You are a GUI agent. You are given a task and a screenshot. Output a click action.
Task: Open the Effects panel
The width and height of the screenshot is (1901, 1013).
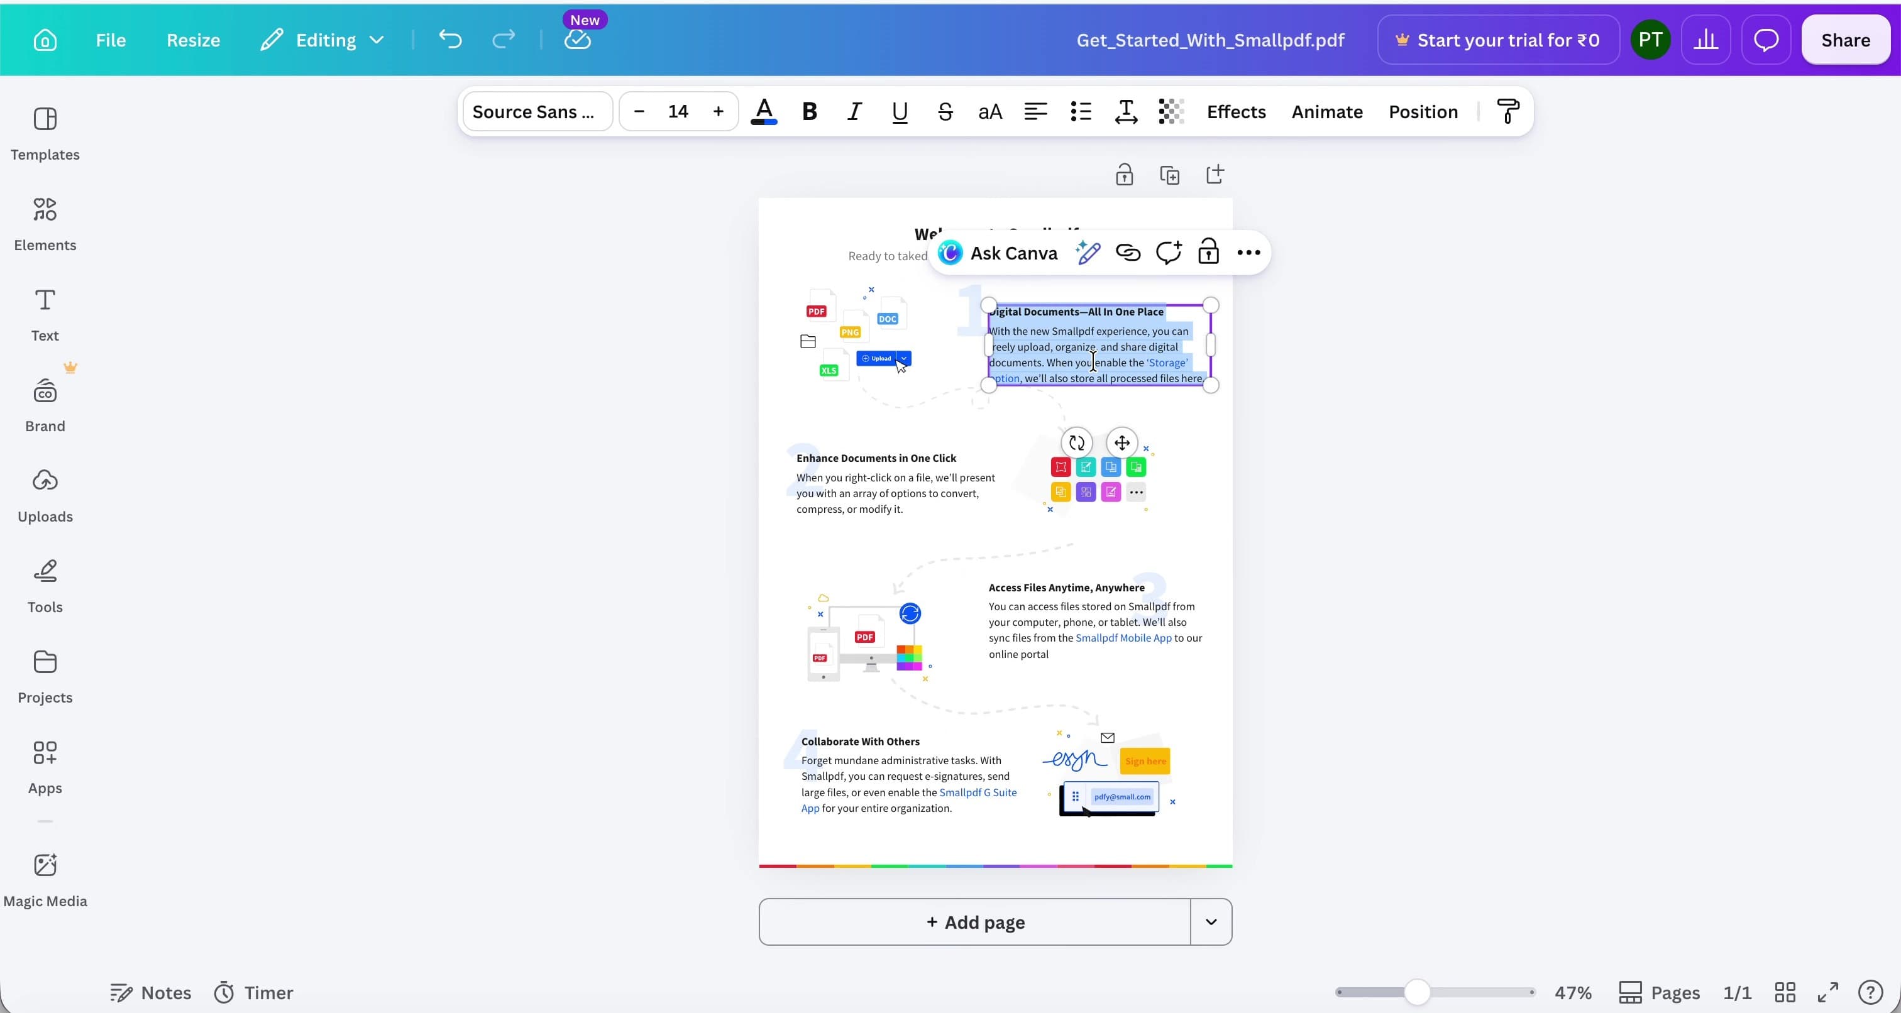coord(1236,111)
